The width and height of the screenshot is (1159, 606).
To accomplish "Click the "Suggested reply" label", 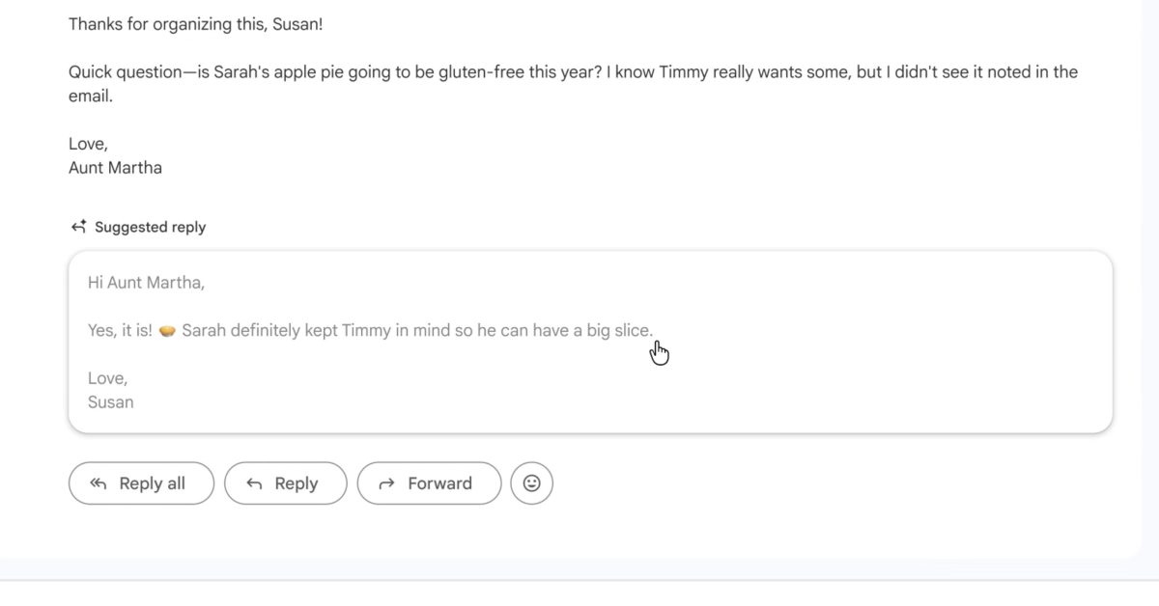I will click(150, 228).
